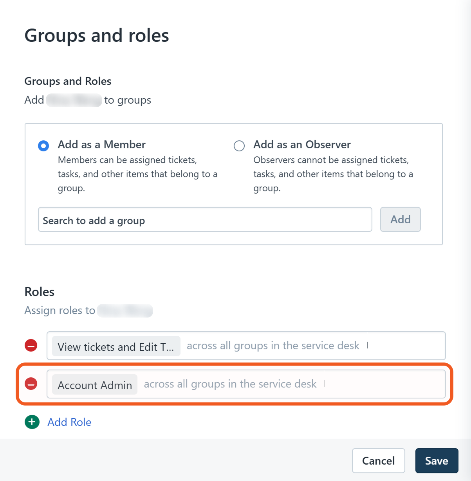Click the Account Admin role chip

95,385
